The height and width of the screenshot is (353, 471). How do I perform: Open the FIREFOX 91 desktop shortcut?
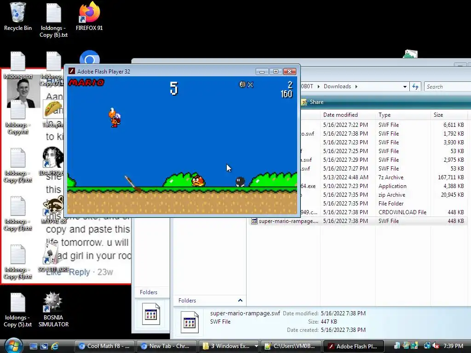(89, 17)
